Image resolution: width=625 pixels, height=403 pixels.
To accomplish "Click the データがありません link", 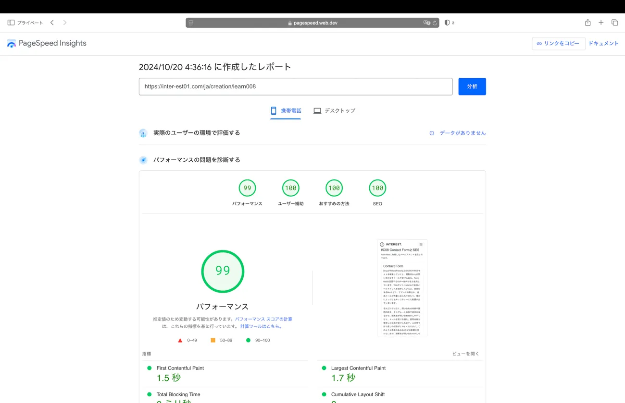I will [462, 133].
